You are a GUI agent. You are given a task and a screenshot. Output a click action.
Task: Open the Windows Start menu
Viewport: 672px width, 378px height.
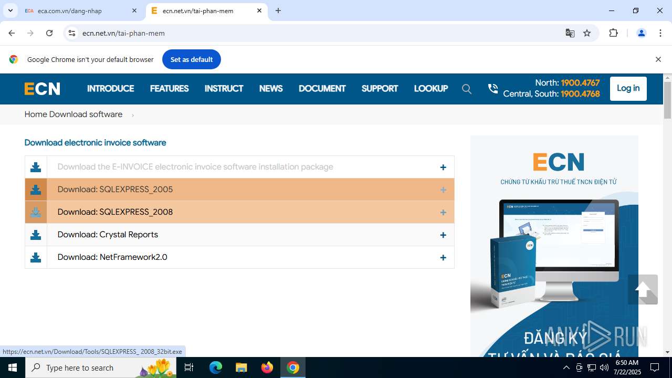[13, 367]
